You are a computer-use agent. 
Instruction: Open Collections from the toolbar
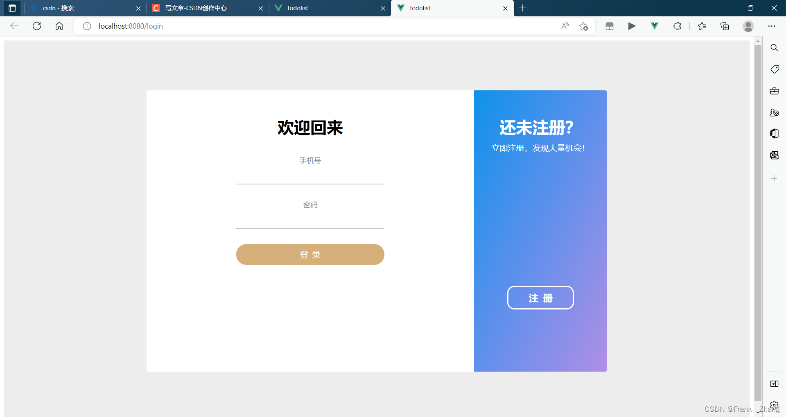tap(725, 26)
